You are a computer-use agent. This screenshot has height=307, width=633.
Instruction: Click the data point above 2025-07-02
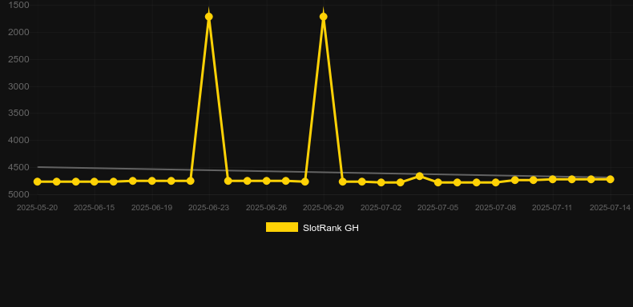(x=381, y=182)
